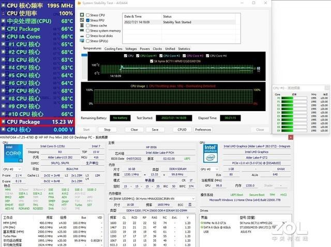Enable the Stress CPU checkbox

coord(88,15)
